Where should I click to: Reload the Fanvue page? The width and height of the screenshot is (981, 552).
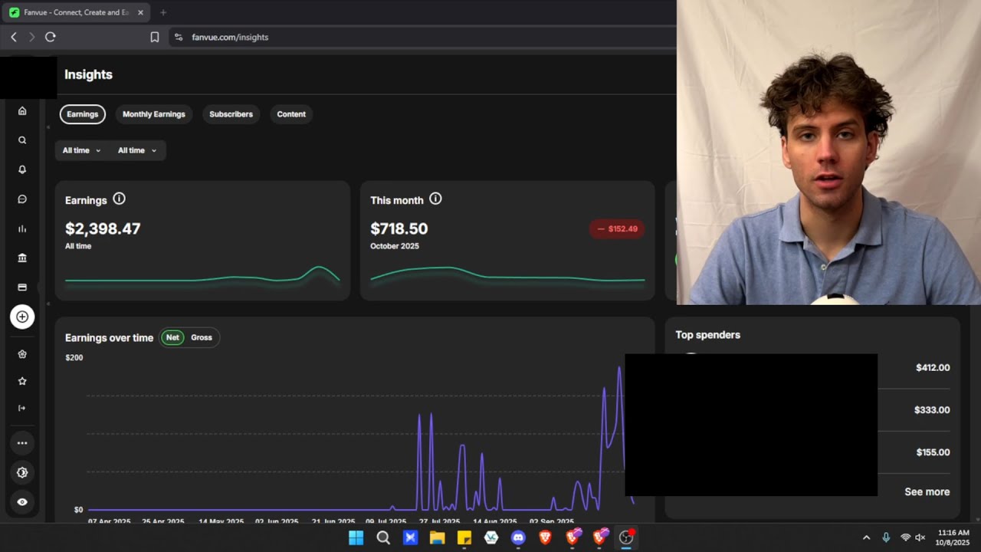click(51, 37)
